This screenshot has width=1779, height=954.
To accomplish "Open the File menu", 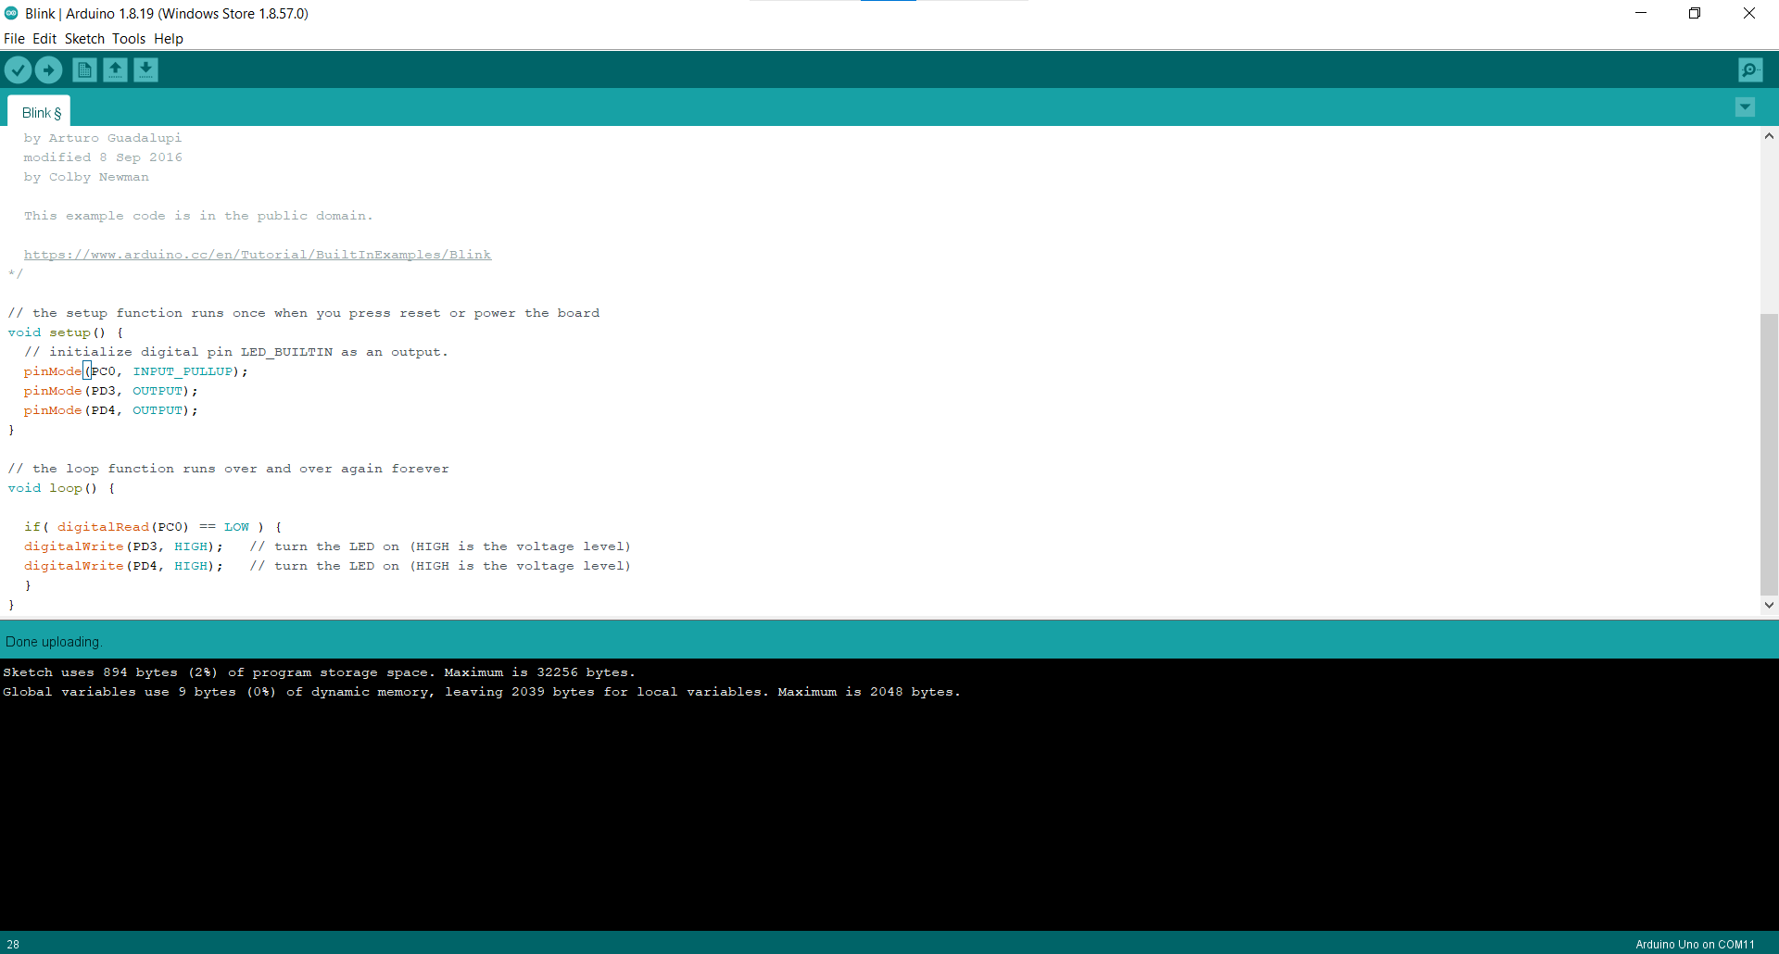I will coord(14,39).
